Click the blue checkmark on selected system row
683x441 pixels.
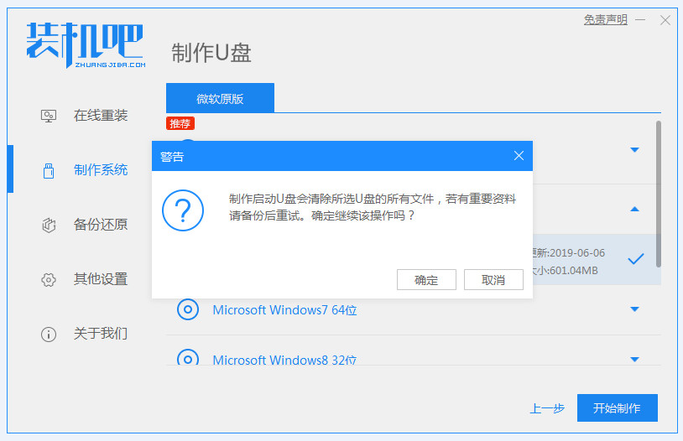pos(635,259)
